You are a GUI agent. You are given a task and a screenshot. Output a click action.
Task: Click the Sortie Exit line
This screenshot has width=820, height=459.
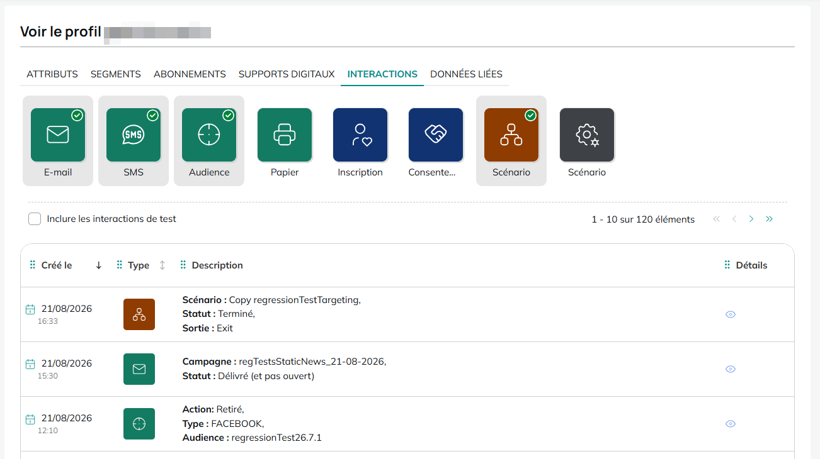pyautogui.click(x=208, y=328)
